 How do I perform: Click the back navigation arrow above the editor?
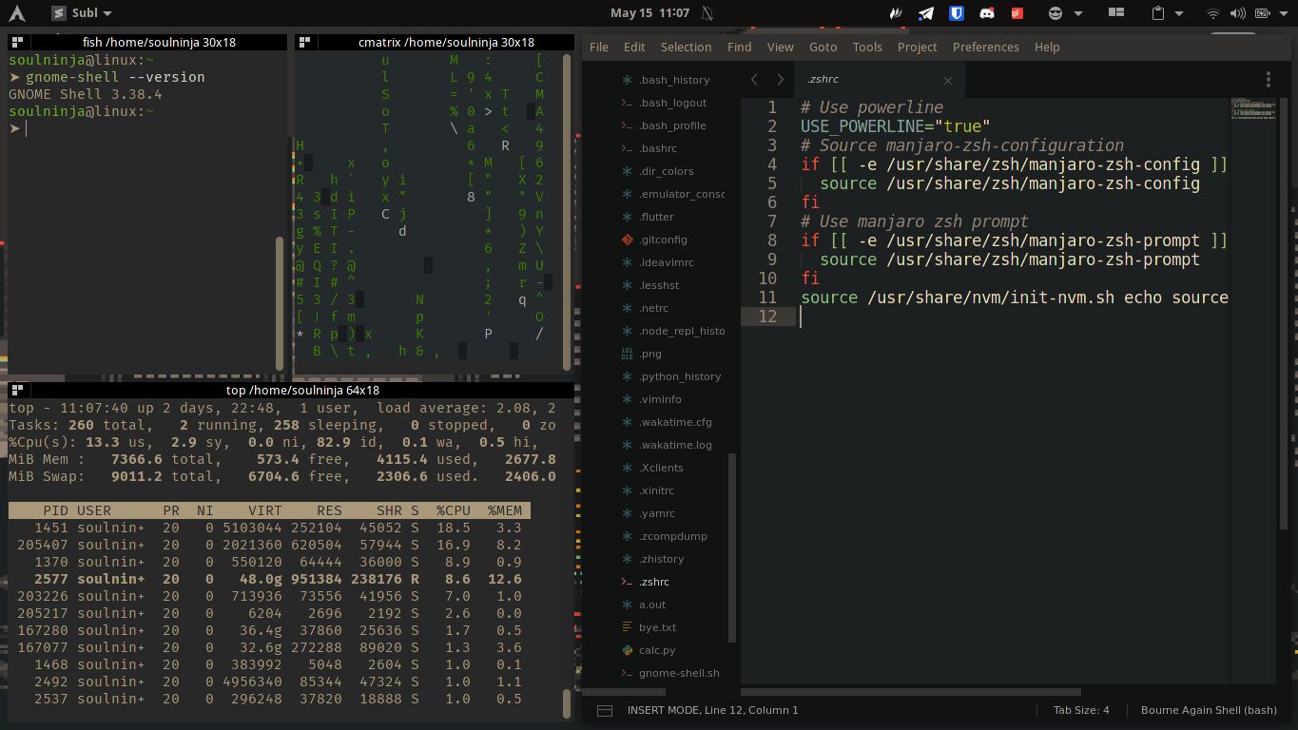click(x=754, y=80)
